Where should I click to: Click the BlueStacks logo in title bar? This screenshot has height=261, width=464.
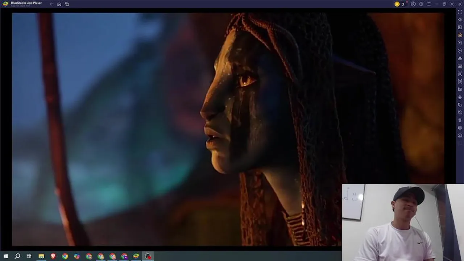click(x=5, y=4)
